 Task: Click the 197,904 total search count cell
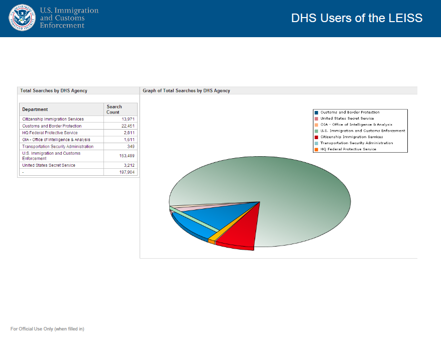coord(121,172)
